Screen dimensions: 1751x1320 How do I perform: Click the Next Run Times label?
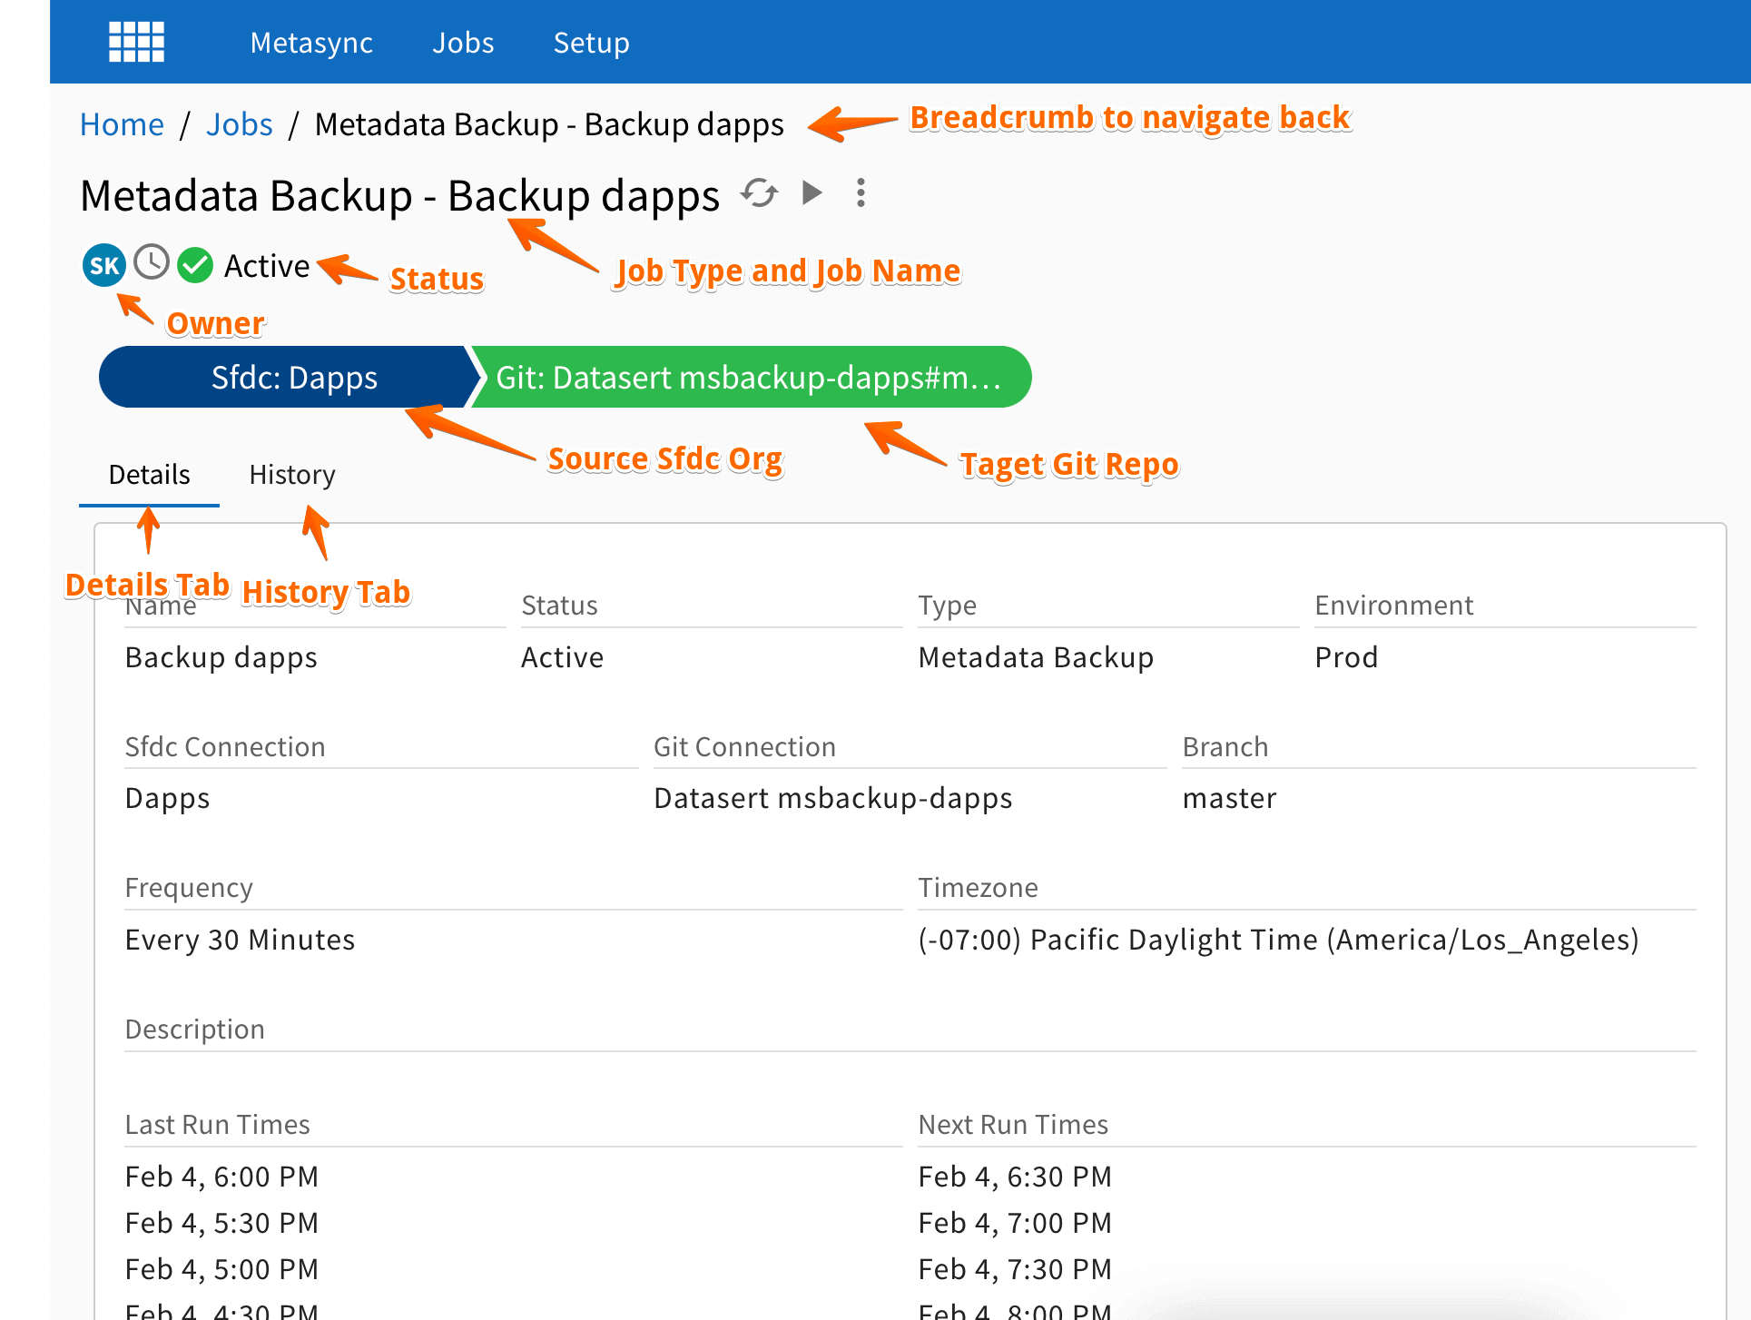click(x=1013, y=1125)
